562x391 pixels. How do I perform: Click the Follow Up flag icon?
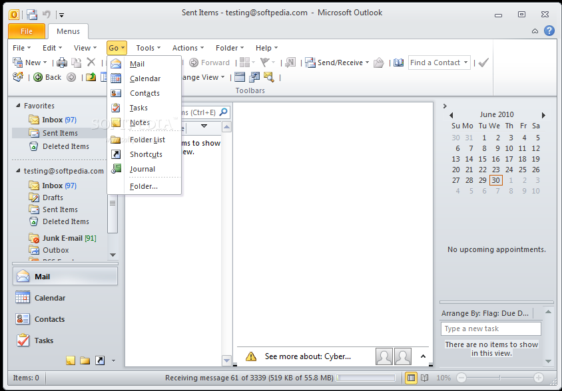265,63
